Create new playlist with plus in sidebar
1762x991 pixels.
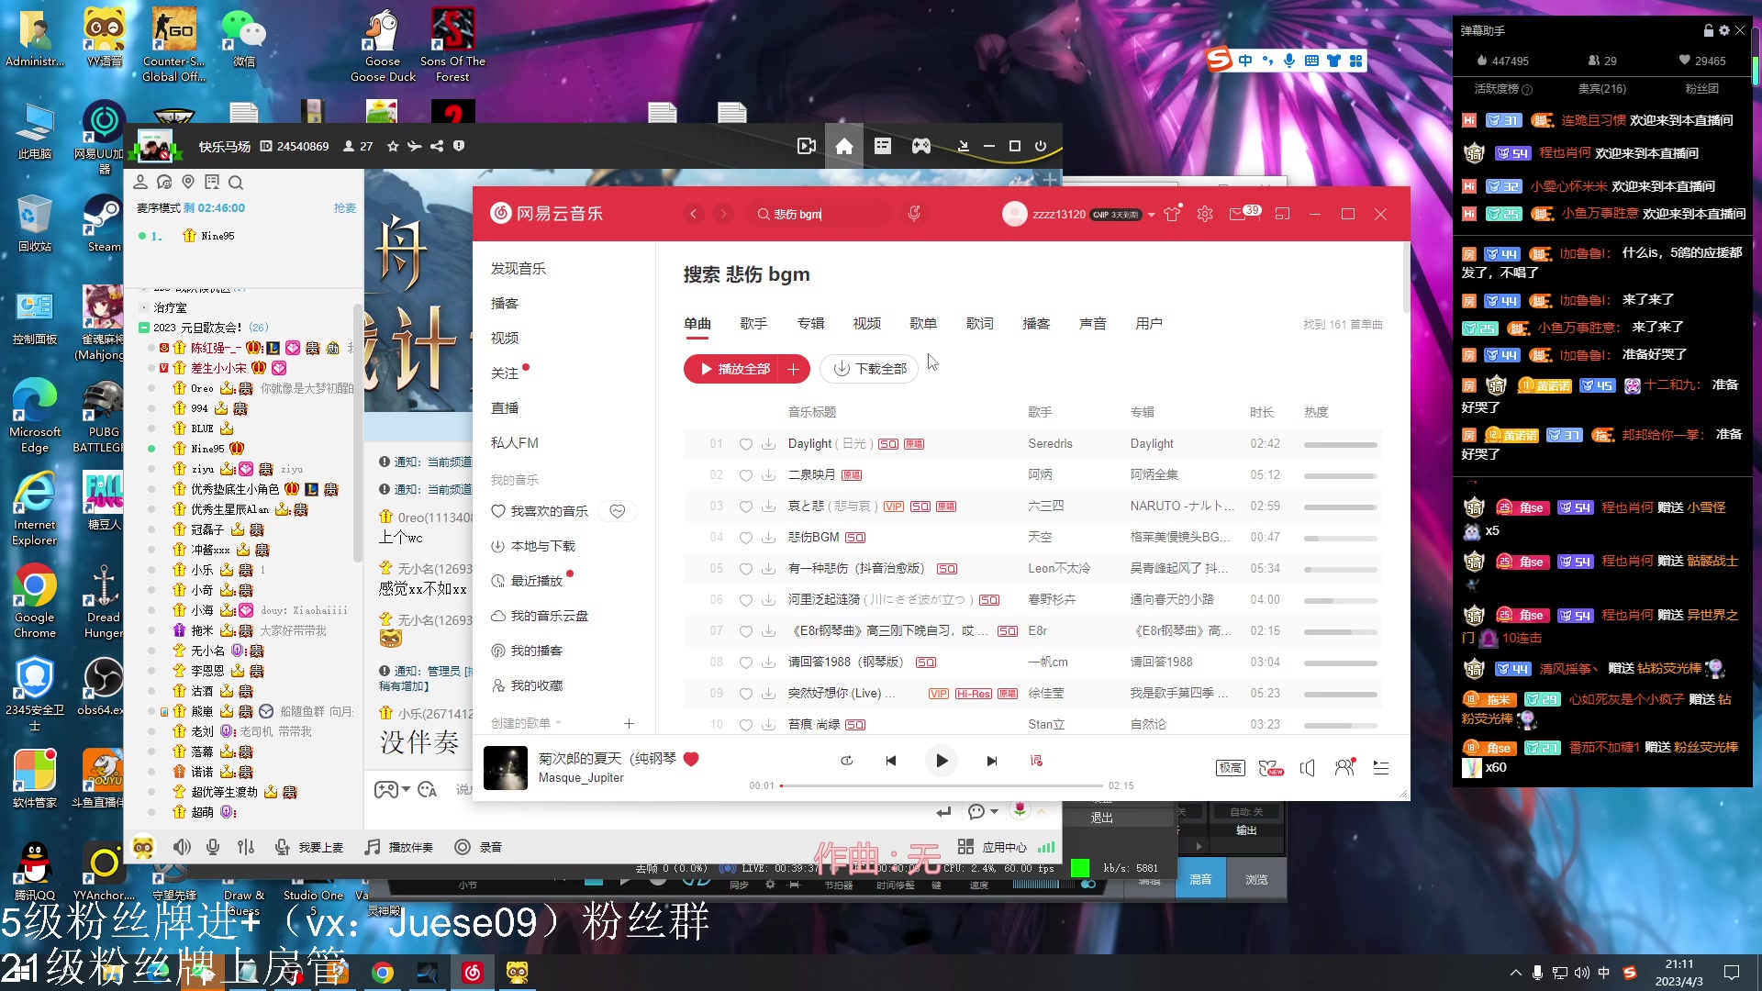click(629, 723)
